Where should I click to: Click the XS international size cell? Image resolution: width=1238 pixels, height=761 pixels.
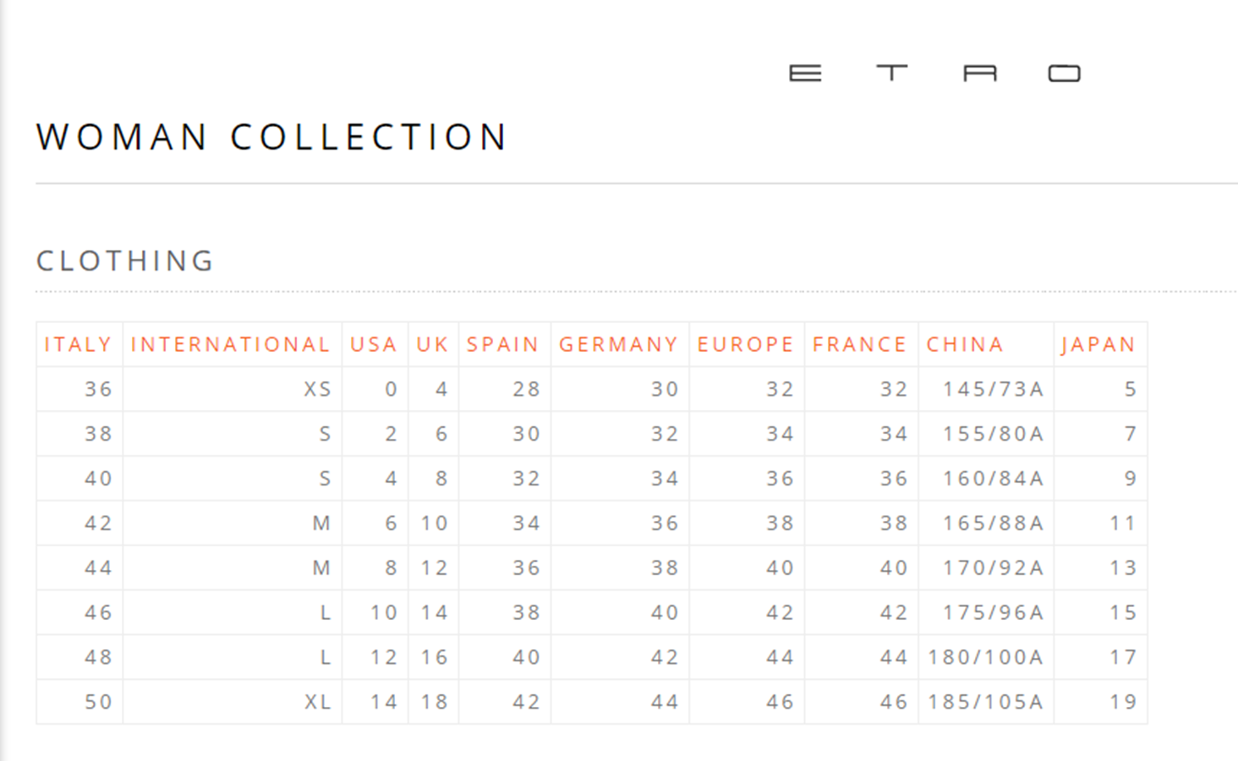point(318,390)
